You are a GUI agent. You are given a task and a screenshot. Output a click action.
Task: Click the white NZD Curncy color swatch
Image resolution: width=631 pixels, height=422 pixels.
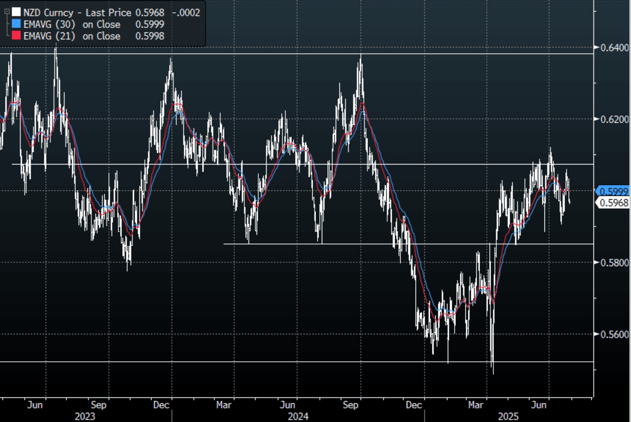tap(16, 12)
